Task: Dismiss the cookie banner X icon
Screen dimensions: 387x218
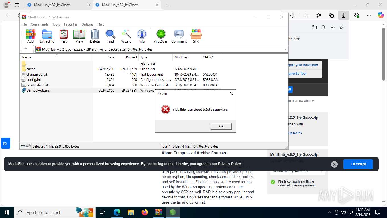Action: click(x=334, y=164)
